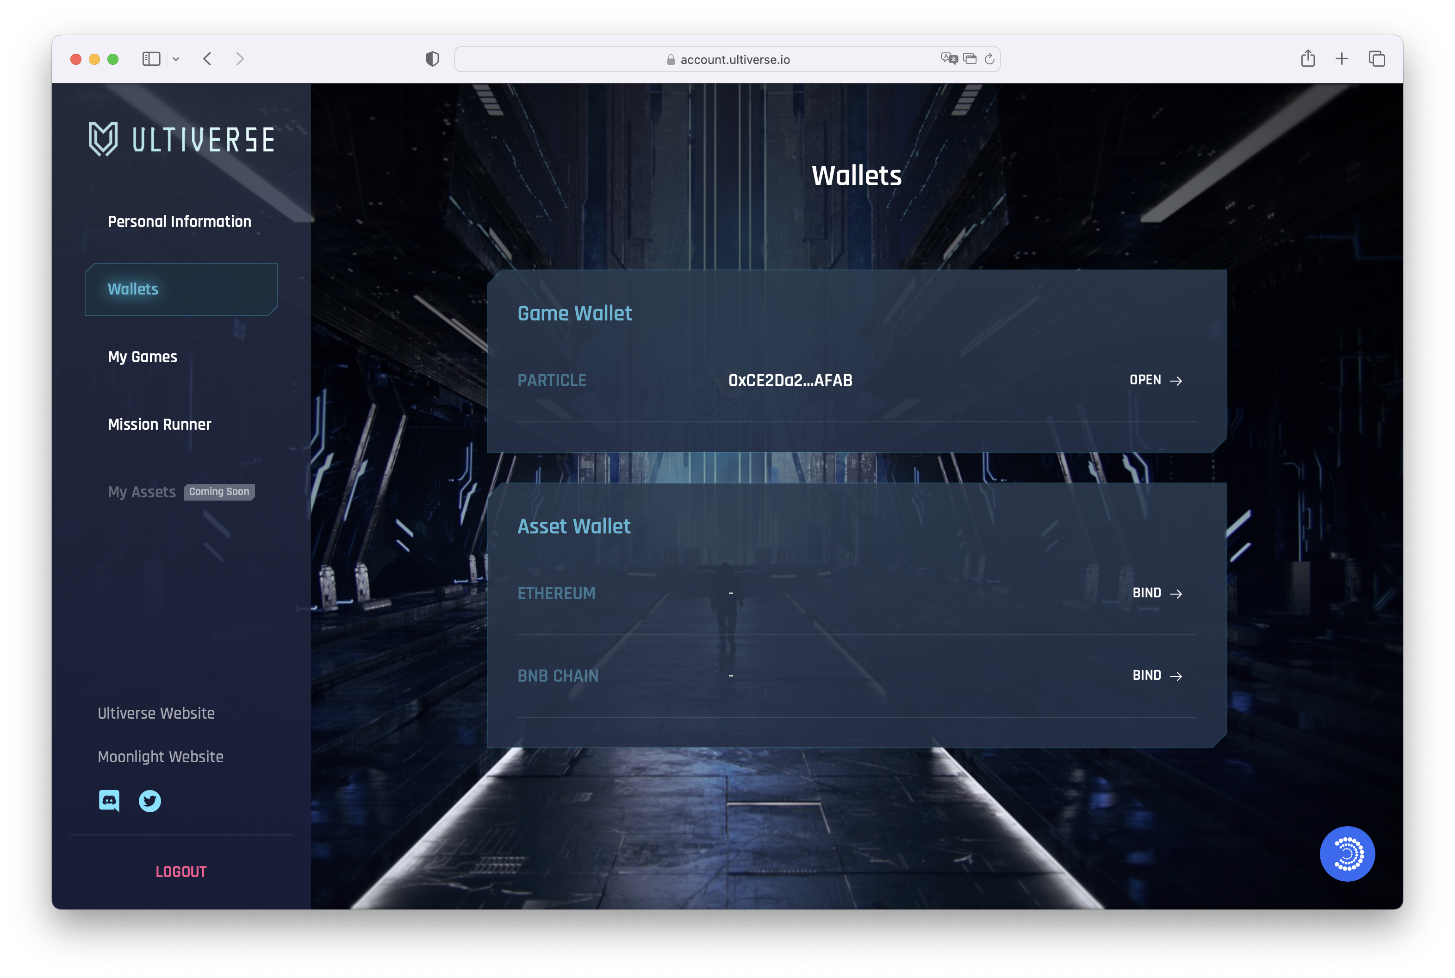Select Wallets in the sidebar
This screenshot has width=1455, height=978.
click(x=181, y=289)
